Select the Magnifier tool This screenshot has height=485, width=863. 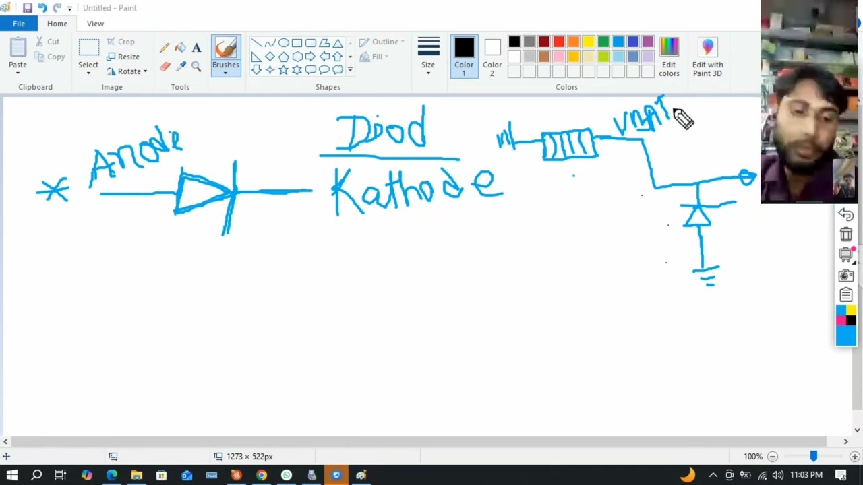(196, 66)
